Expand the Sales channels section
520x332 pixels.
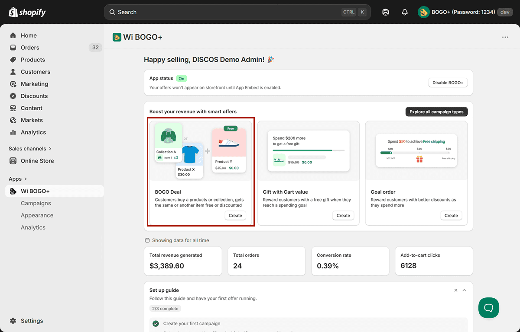[x=30, y=149]
